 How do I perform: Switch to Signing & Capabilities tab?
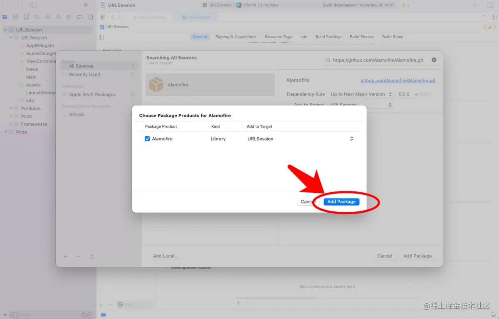pos(236,37)
